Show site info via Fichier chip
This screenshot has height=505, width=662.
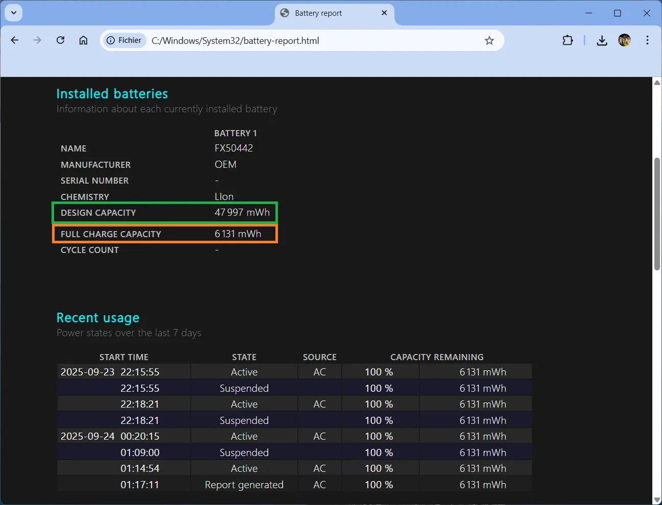[x=124, y=40]
